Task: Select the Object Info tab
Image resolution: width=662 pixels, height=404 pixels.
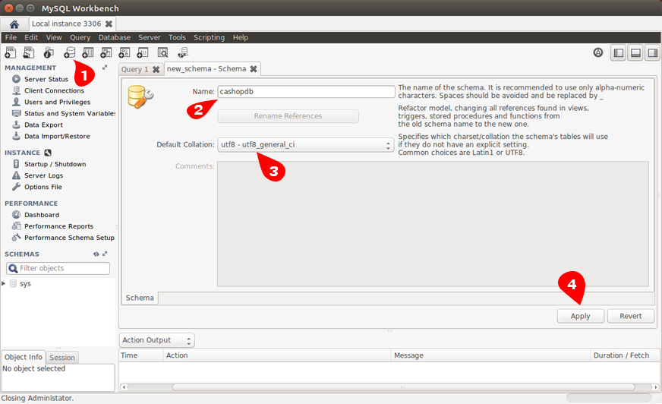Action: pos(24,357)
